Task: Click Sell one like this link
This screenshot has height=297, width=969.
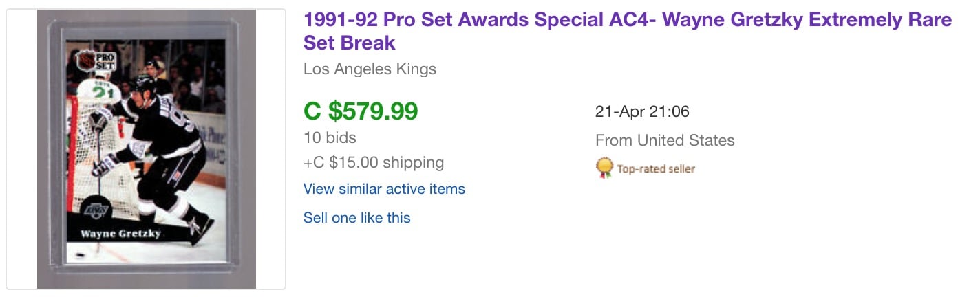Action: [356, 217]
